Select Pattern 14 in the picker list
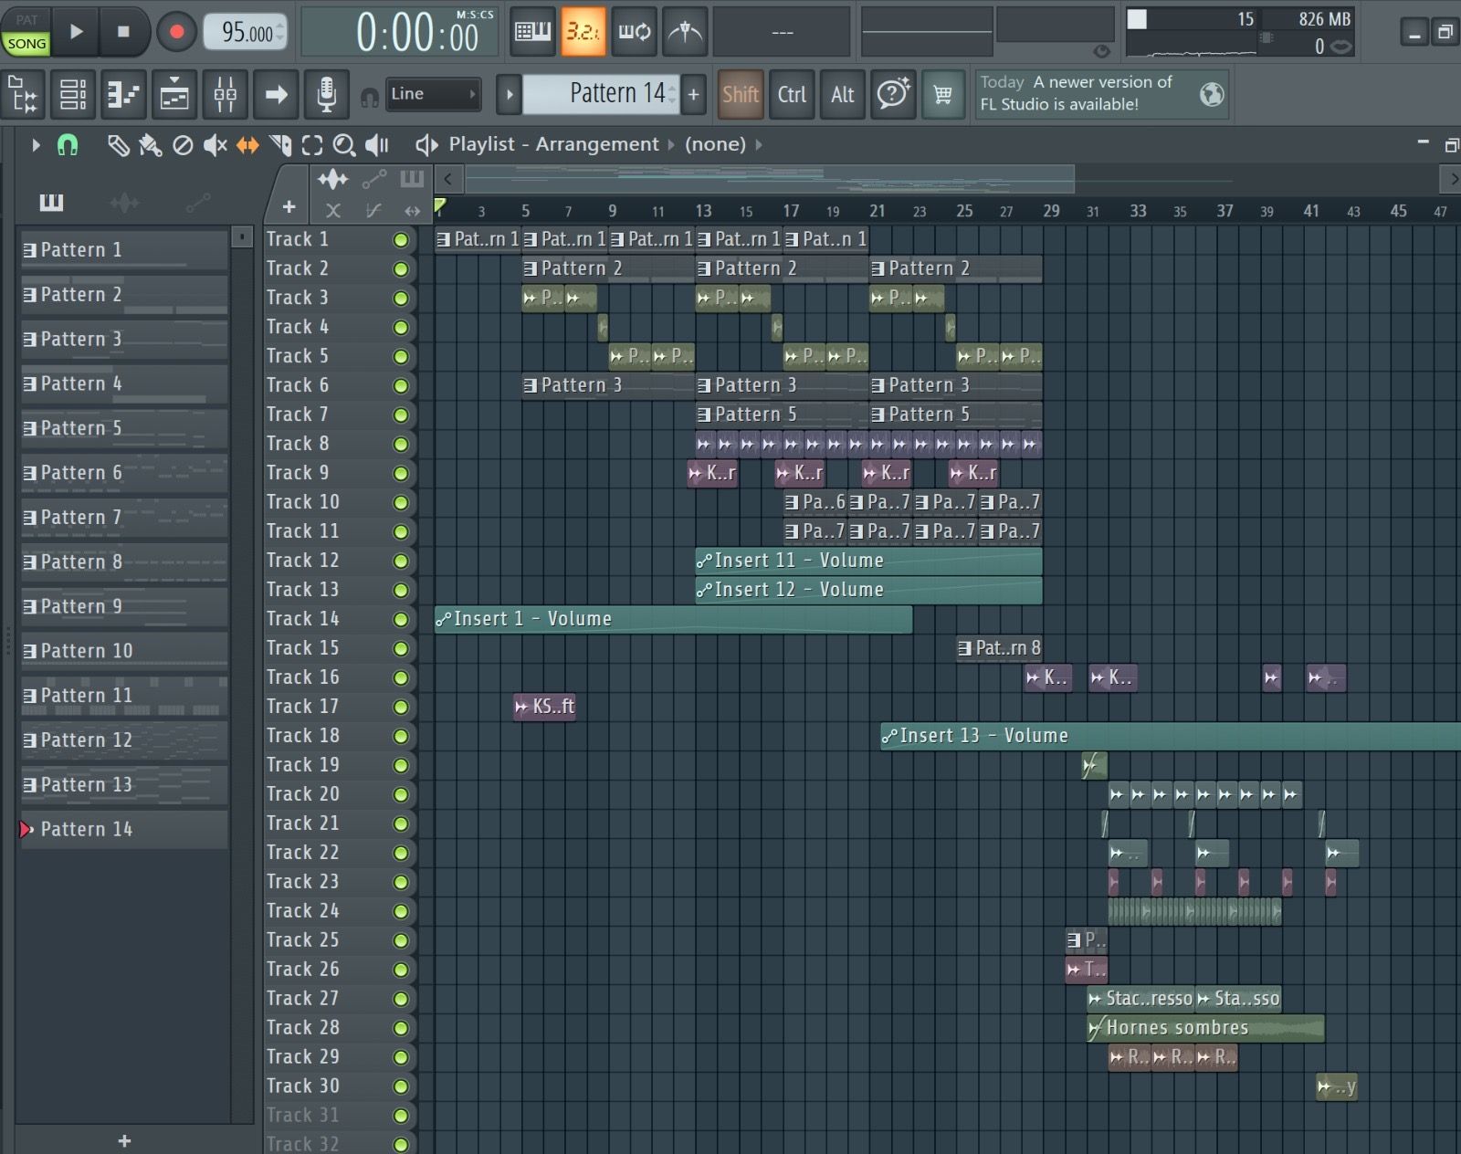 tap(124, 829)
